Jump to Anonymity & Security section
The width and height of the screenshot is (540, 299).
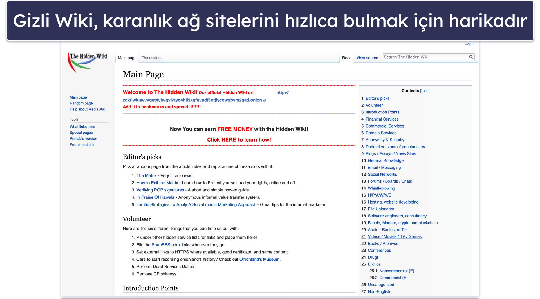point(385,140)
